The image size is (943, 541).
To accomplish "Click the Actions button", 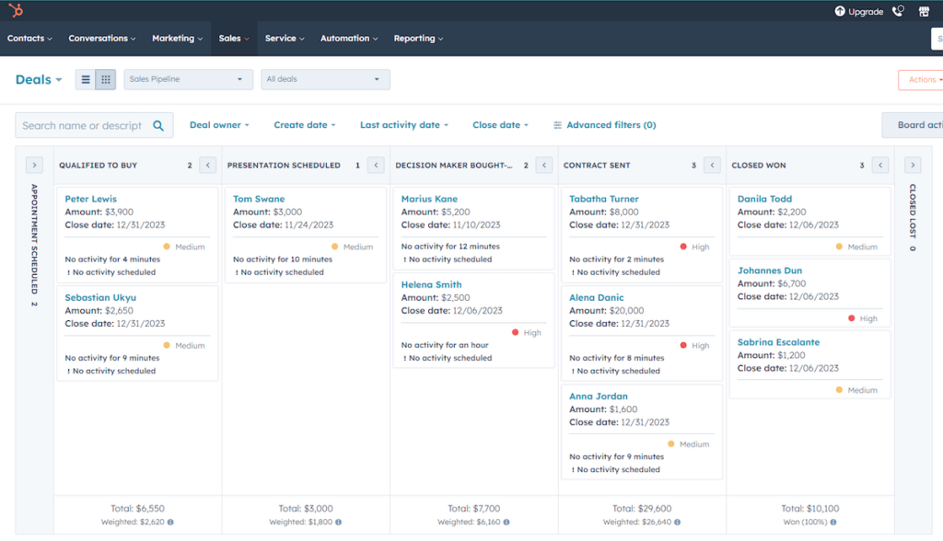I will pos(922,79).
